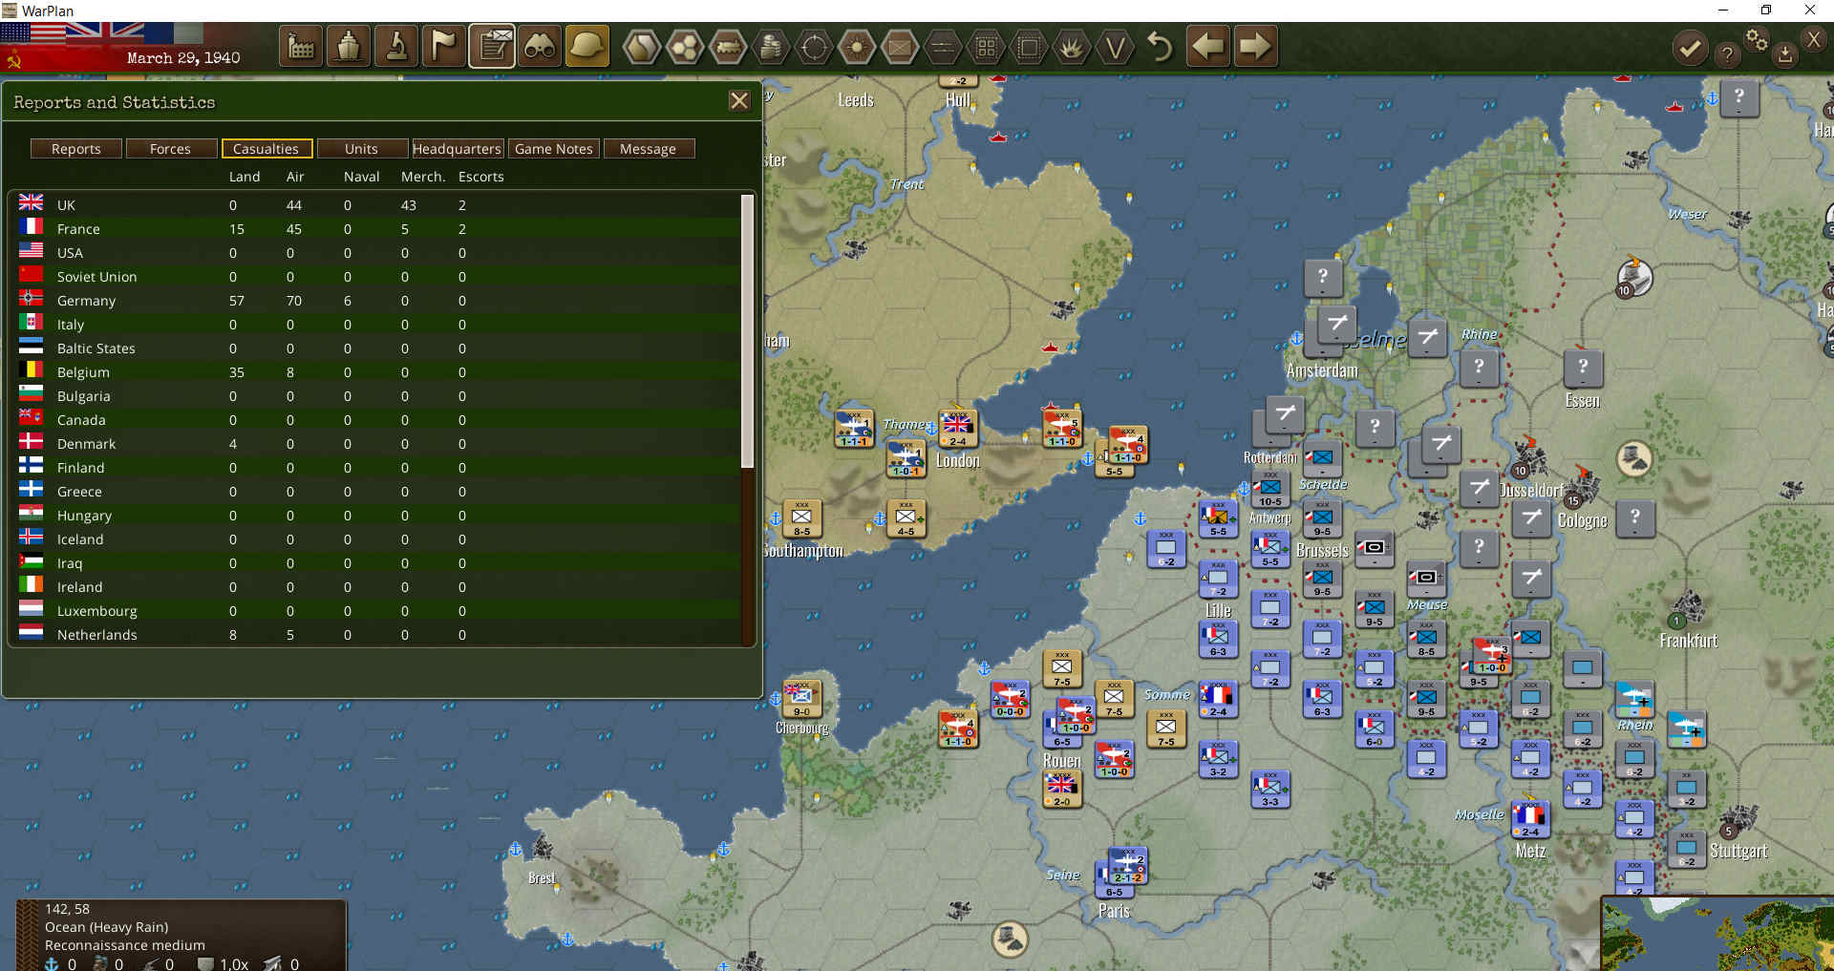Click the undo arrow icon
This screenshot has width=1834, height=971.
pyautogui.click(x=1159, y=47)
